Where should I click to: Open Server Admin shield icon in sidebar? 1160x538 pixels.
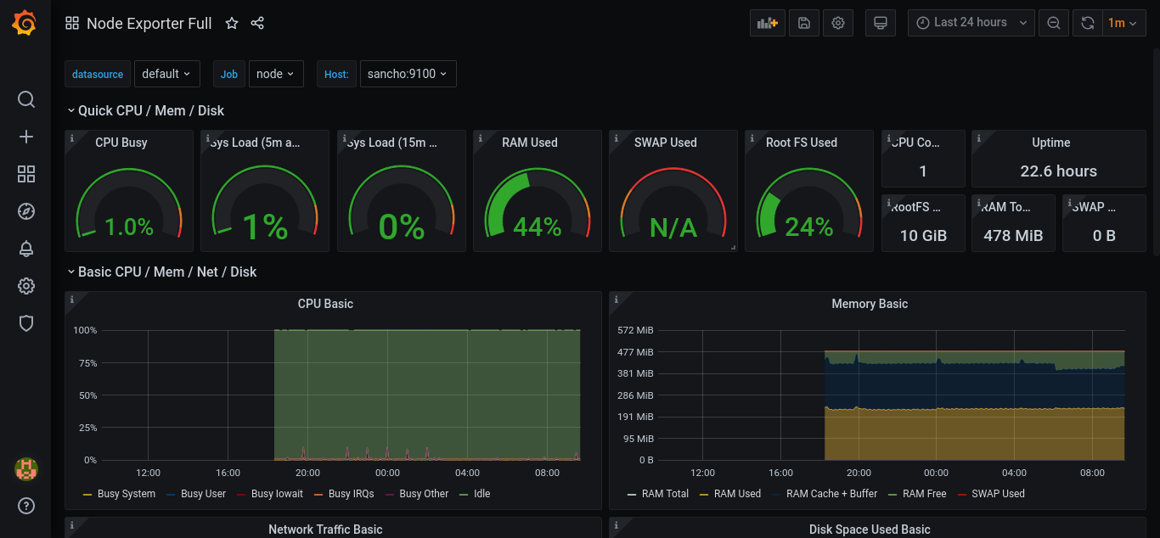click(26, 323)
